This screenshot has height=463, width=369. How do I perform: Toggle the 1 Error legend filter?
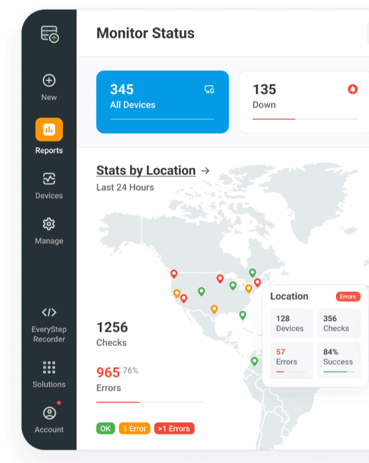(x=134, y=429)
